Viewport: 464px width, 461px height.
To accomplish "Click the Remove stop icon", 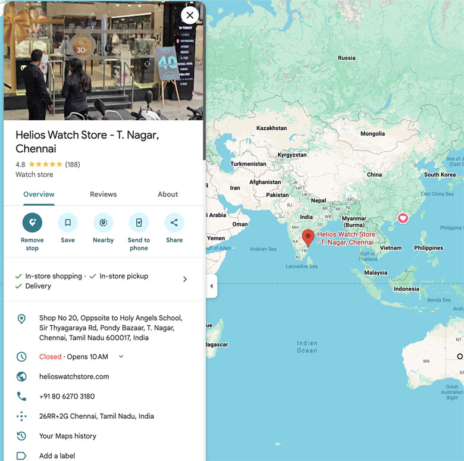I will coord(32,222).
